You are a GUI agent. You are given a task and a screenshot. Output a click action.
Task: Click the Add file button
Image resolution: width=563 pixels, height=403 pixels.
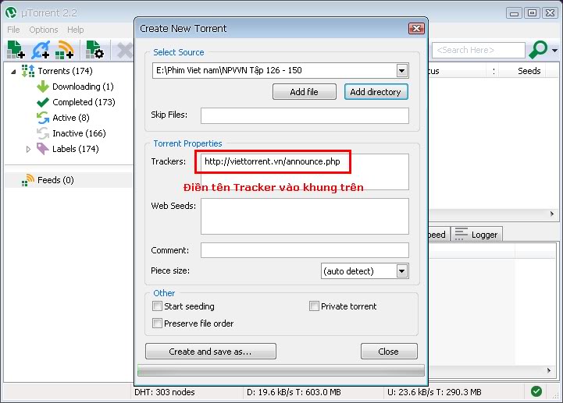(x=304, y=92)
